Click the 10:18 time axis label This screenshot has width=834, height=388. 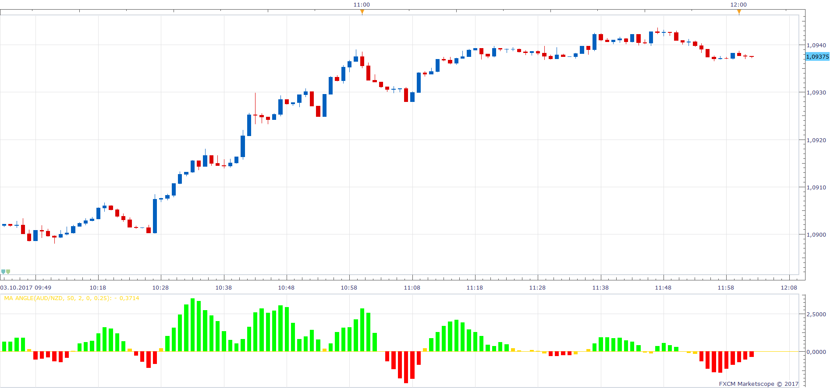98,287
